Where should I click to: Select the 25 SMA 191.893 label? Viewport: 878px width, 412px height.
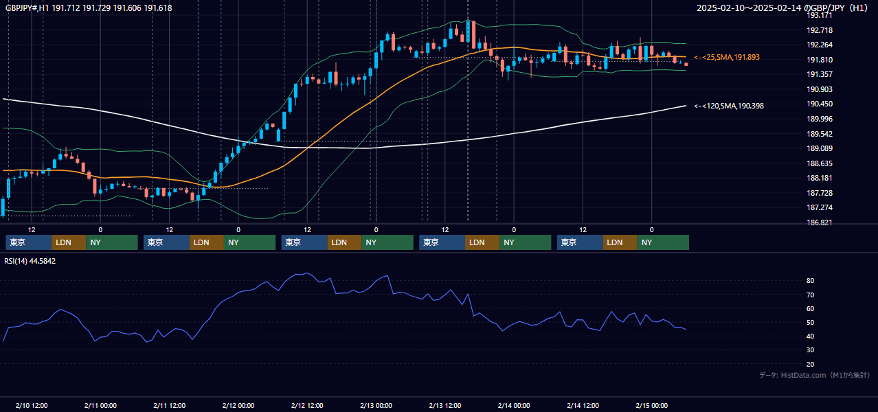tap(727, 57)
